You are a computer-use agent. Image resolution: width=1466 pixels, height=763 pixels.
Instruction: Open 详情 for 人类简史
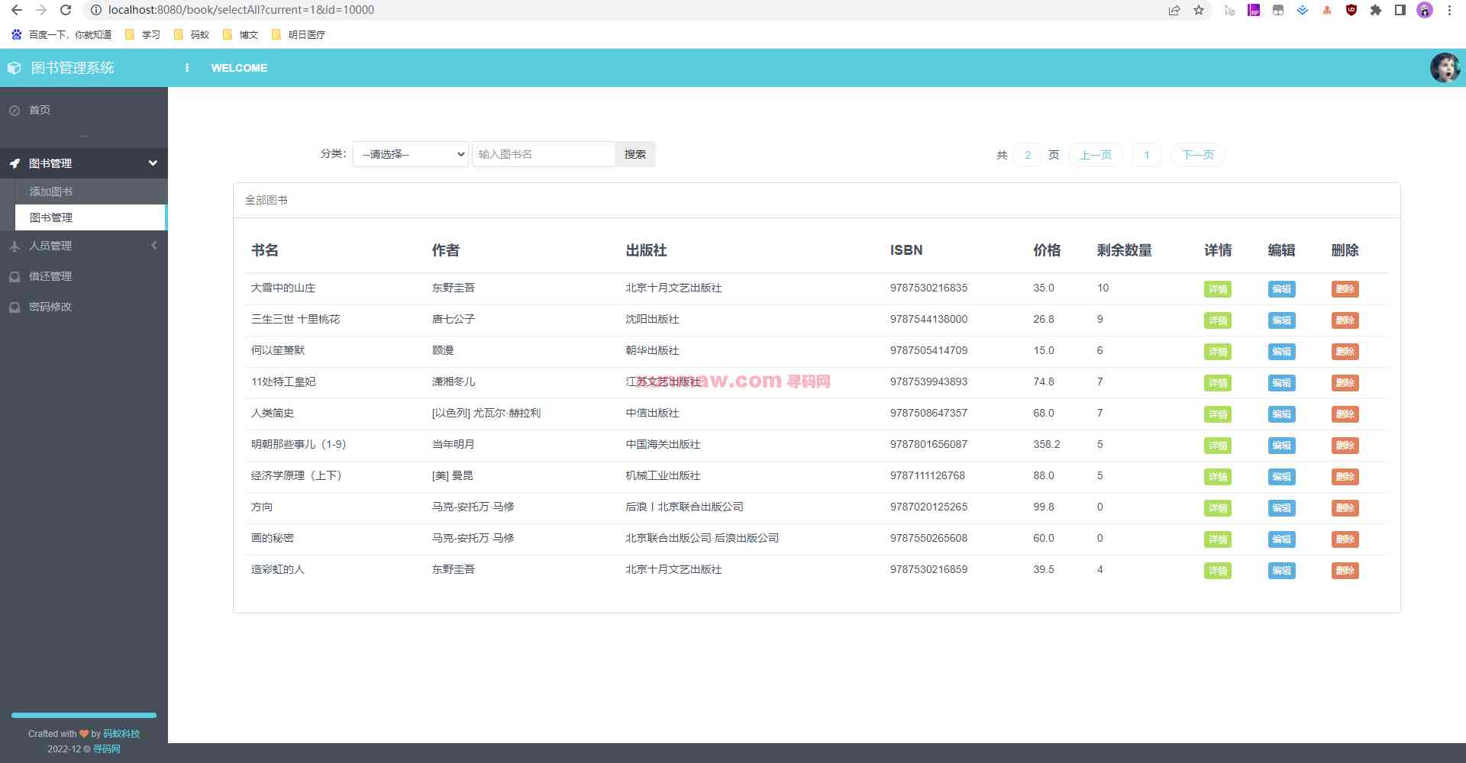point(1217,414)
